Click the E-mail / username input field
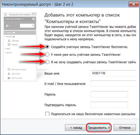Image resolution: width=140 pixels, height=135 pixels. (x=113, y=84)
